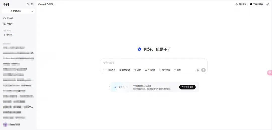Select PPT创作 option
The height and width of the screenshot is (130, 272).
150,70
